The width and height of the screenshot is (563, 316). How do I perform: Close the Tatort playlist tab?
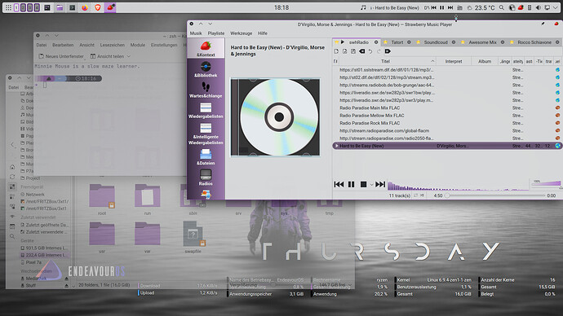[x=409, y=42]
